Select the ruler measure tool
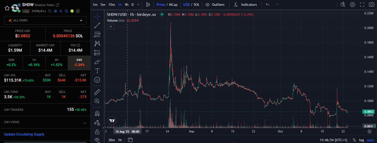 click(x=97, y=92)
